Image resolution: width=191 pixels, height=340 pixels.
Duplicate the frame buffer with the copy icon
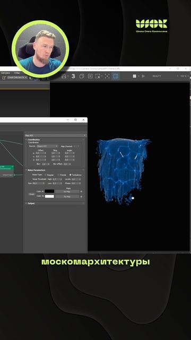(x=82, y=76)
